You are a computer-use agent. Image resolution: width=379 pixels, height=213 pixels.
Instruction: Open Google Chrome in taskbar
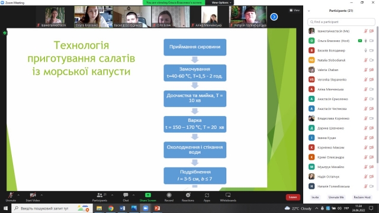111,208
